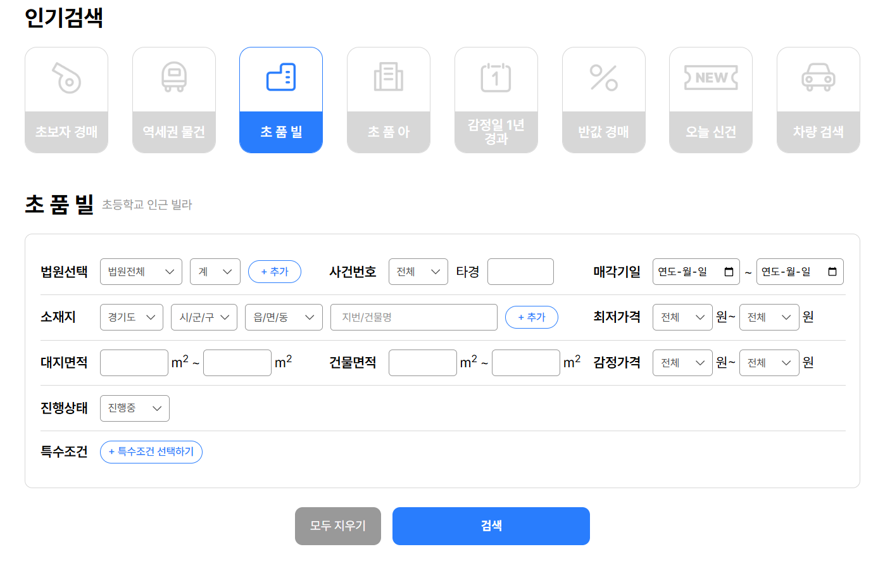This screenshot has width=878, height=561.
Task: Open calendar picker for 매각기일 start date
Action: [729, 272]
